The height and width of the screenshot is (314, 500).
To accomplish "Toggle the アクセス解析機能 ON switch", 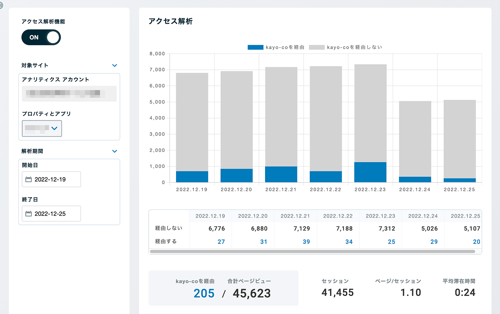I will click(41, 37).
